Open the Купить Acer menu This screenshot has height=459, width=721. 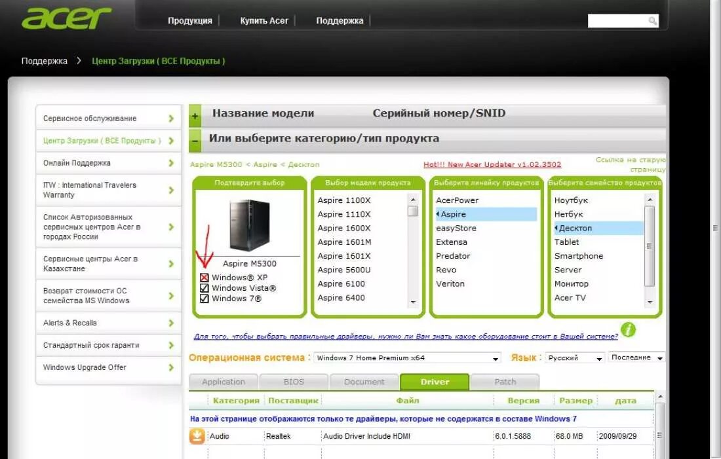264,21
